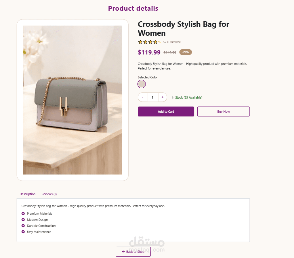Open the Reviews (1) tab

49,194
